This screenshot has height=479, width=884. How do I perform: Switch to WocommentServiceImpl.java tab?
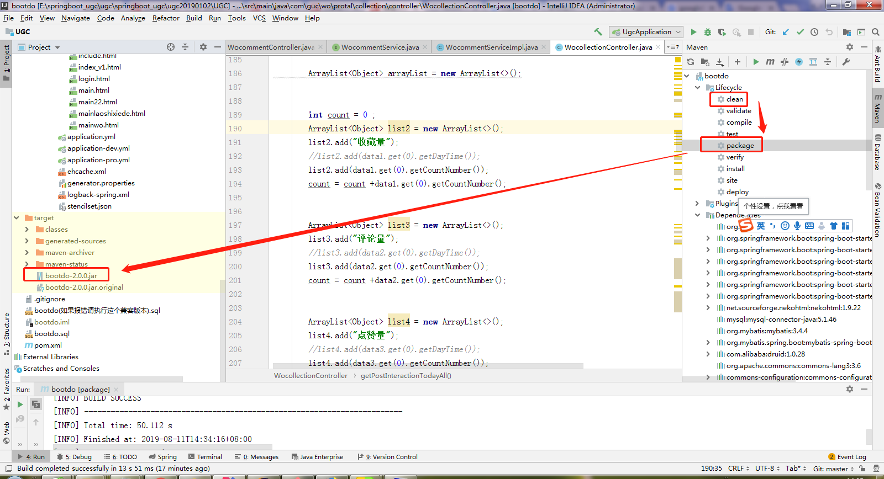tap(491, 47)
